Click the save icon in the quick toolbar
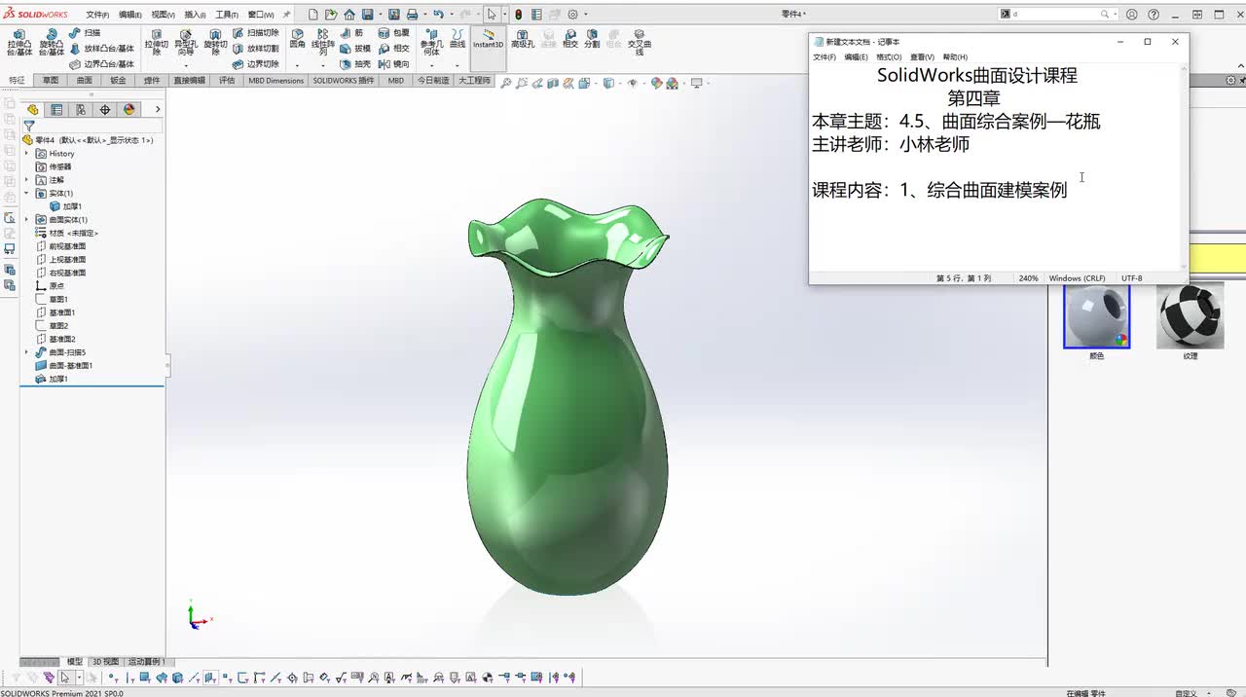The image size is (1246, 697). coord(368,15)
